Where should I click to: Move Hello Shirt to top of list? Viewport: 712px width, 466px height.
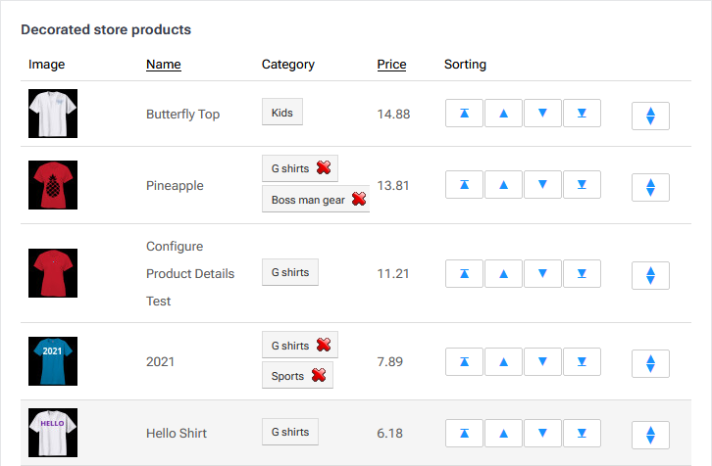coord(464,432)
